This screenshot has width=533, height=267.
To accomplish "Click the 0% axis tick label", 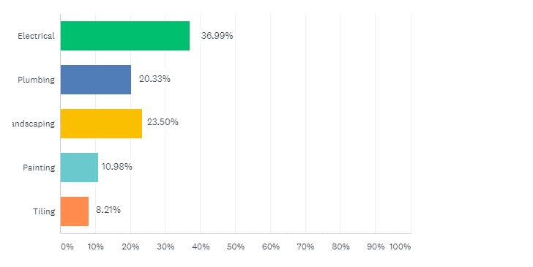I will (x=67, y=247).
